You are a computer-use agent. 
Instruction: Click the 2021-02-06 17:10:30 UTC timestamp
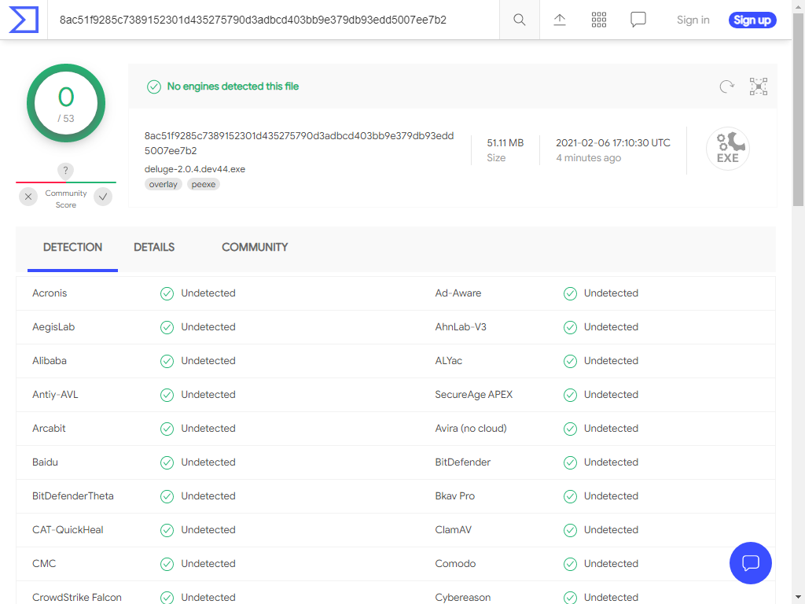pyautogui.click(x=613, y=143)
